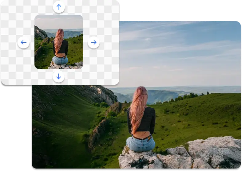Click the up arrow to expand upward
242x171 pixels.
(x=59, y=7)
